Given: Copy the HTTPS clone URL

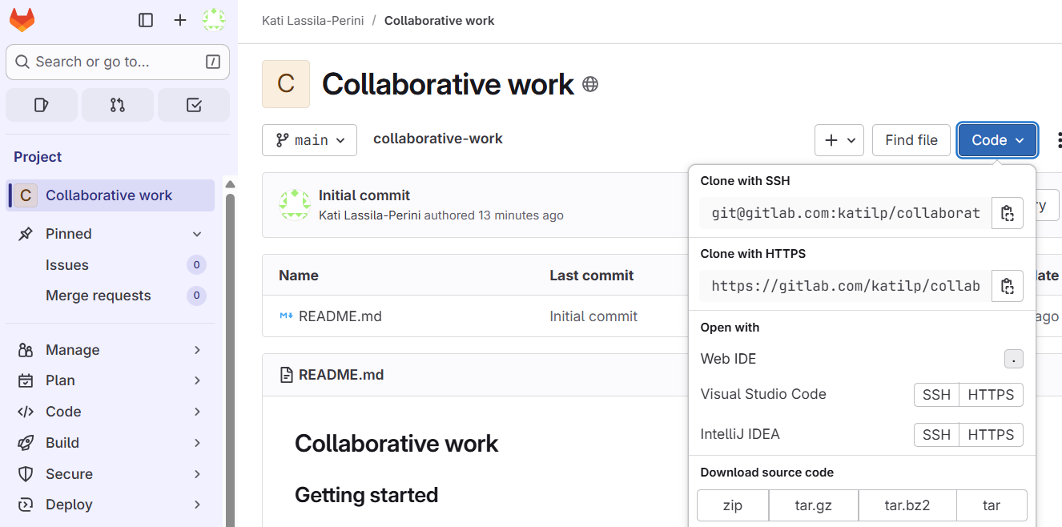Looking at the screenshot, I should pos(1008,286).
